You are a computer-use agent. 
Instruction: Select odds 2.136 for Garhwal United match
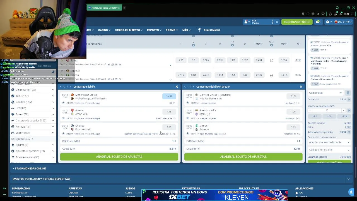(293, 96)
